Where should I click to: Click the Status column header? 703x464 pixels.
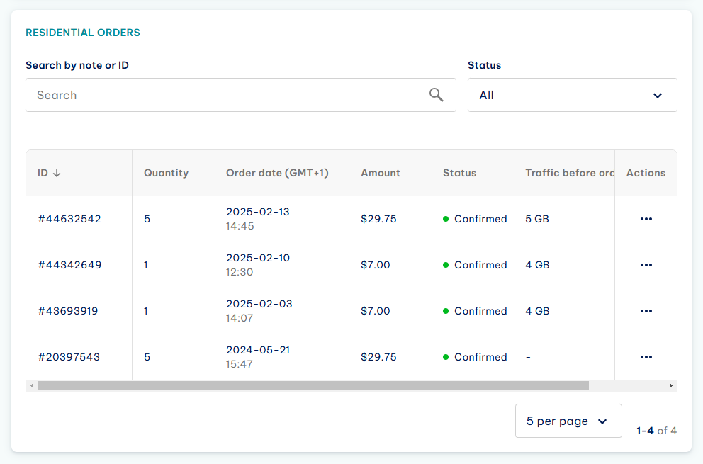tap(459, 173)
